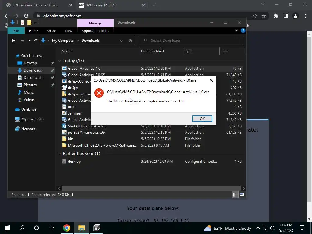This screenshot has width=312, height=234.
Task: Switch to Application Tools tab
Action: click(95, 31)
